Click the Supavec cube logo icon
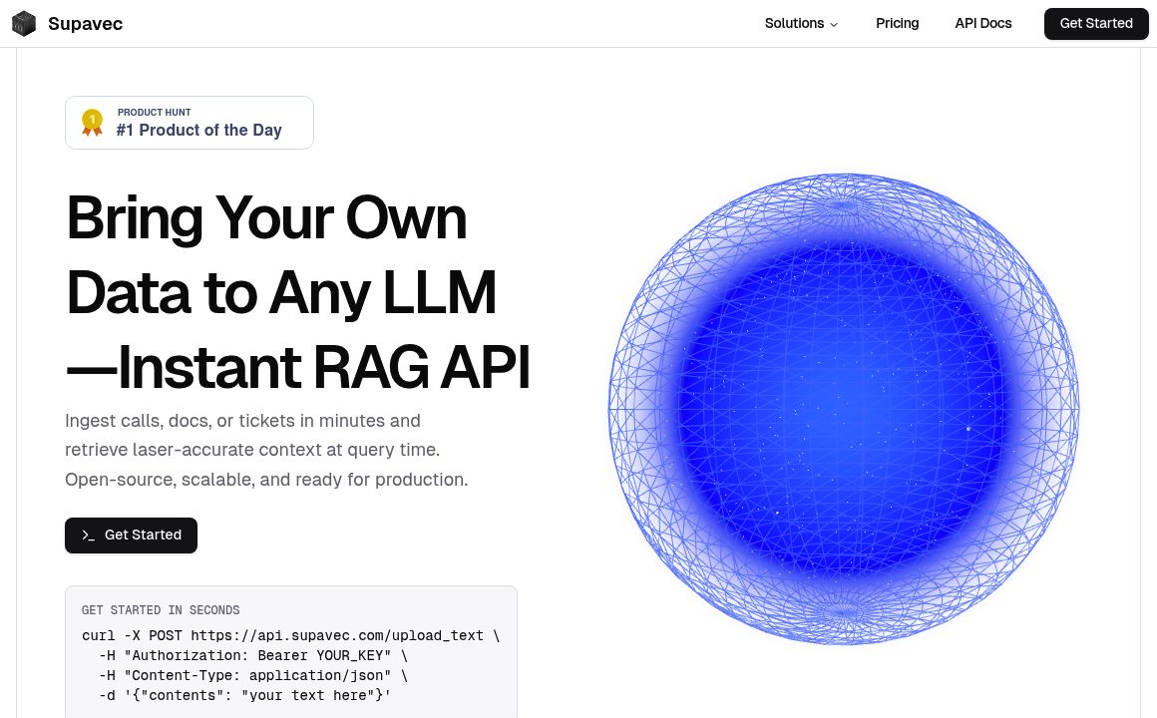Image resolution: width=1157 pixels, height=718 pixels. click(x=24, y=24)
